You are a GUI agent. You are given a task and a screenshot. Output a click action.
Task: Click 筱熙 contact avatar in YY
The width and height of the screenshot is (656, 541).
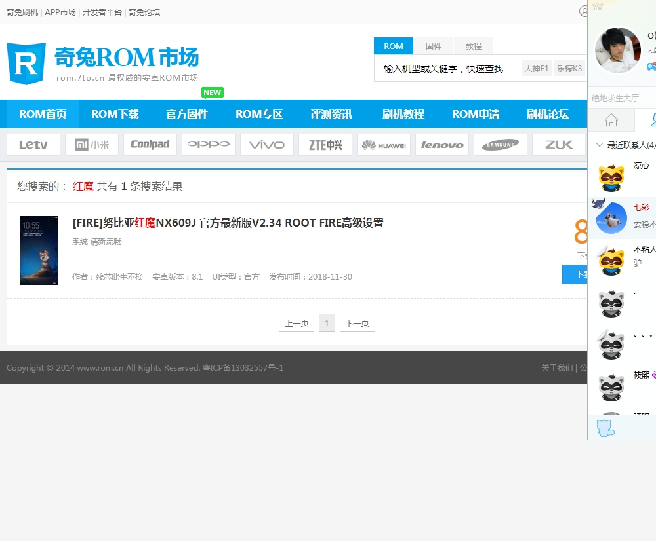[611, 387]
